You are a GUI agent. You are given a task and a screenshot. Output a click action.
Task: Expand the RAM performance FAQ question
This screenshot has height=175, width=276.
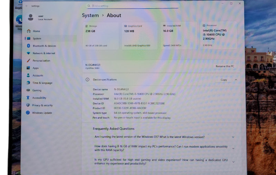(233, 148)
